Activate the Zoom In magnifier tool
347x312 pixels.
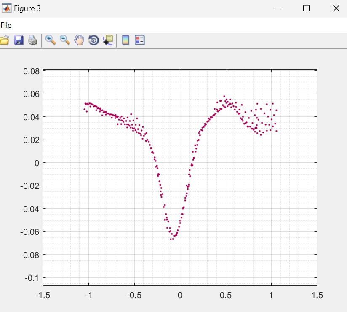tap(51, 40)
